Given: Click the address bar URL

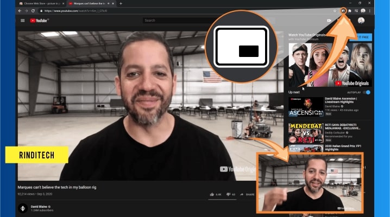Looking at the screenshot, I should click(76, 11).
